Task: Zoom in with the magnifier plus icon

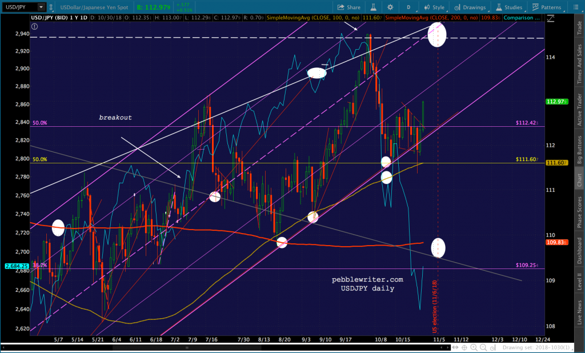Action: pyautogui.click(x=474, y=347)
